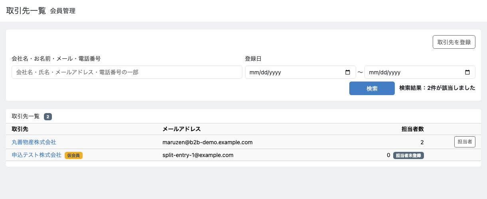Screen dimensions: 487x199
Task: Click the メールアドレス column header
Action: [x=182, y=129]
